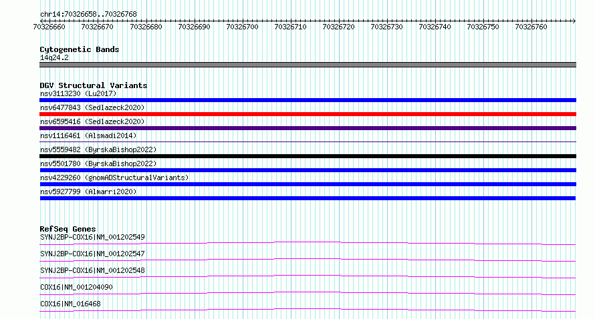
Task: Select magenta line of SYNJ2BP-COX16 NM_001202547
Action: coord(308,260)
